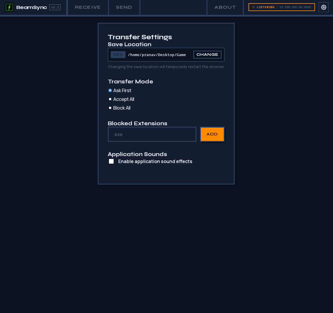Click the v2.2 version badge
Screen dimensions: 333x313
[x=55, y=7]
